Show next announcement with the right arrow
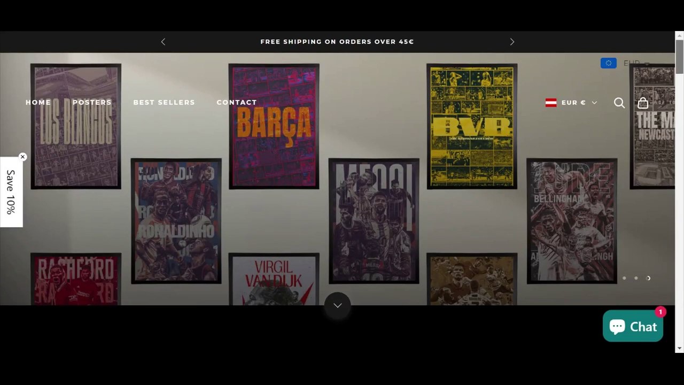This screenshot has width=684, height=385. (x=512, y=42)
